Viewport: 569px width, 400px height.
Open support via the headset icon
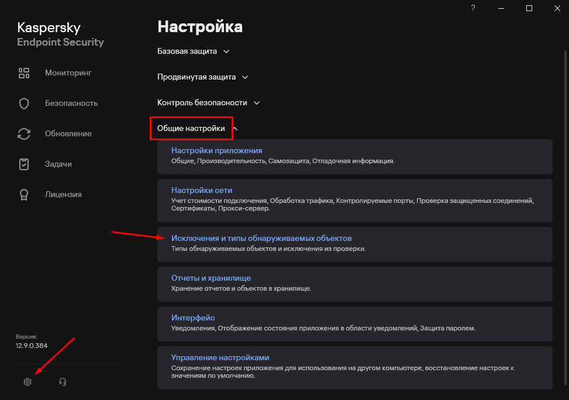click(x=63, y=382)
